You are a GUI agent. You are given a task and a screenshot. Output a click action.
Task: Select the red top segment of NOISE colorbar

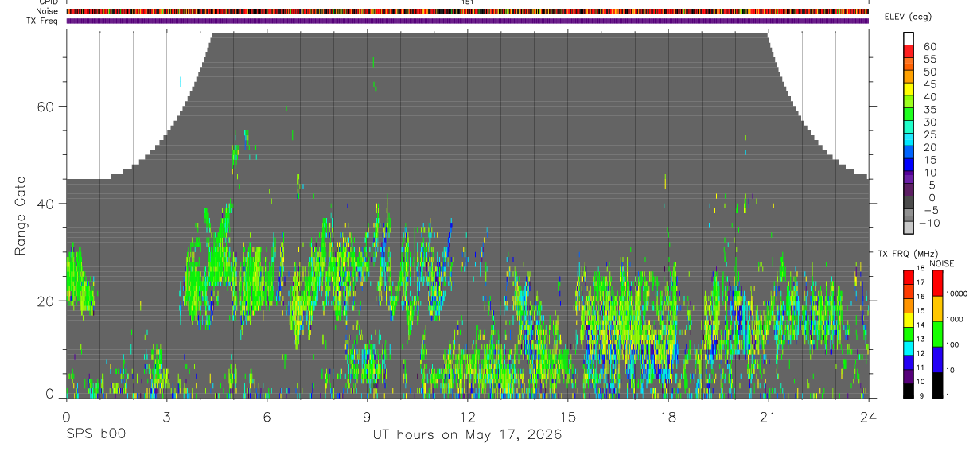click(x=937, y=283)
